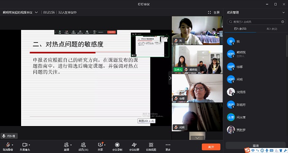The width and height of the screenshot is (288, 153).
Task: Click the 邀请 invite icon in toolbar
Action: coord(66,145)
